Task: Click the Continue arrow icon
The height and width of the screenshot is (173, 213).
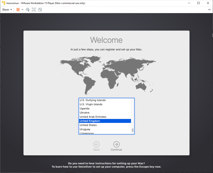Action: click(116, 144)
